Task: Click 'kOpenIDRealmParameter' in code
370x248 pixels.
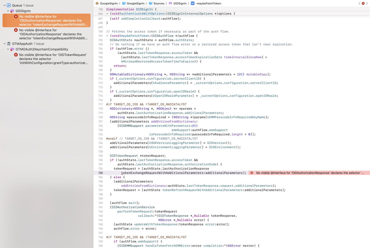Action: pos(173,96)
